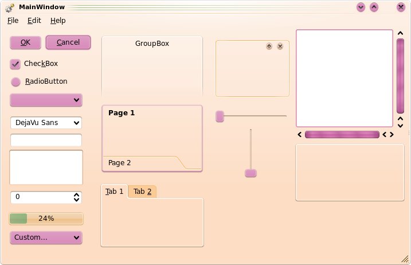Open the Custom... dropdown
The width and height of the screenshot is (411, 265).
click(x=46, y=237)
